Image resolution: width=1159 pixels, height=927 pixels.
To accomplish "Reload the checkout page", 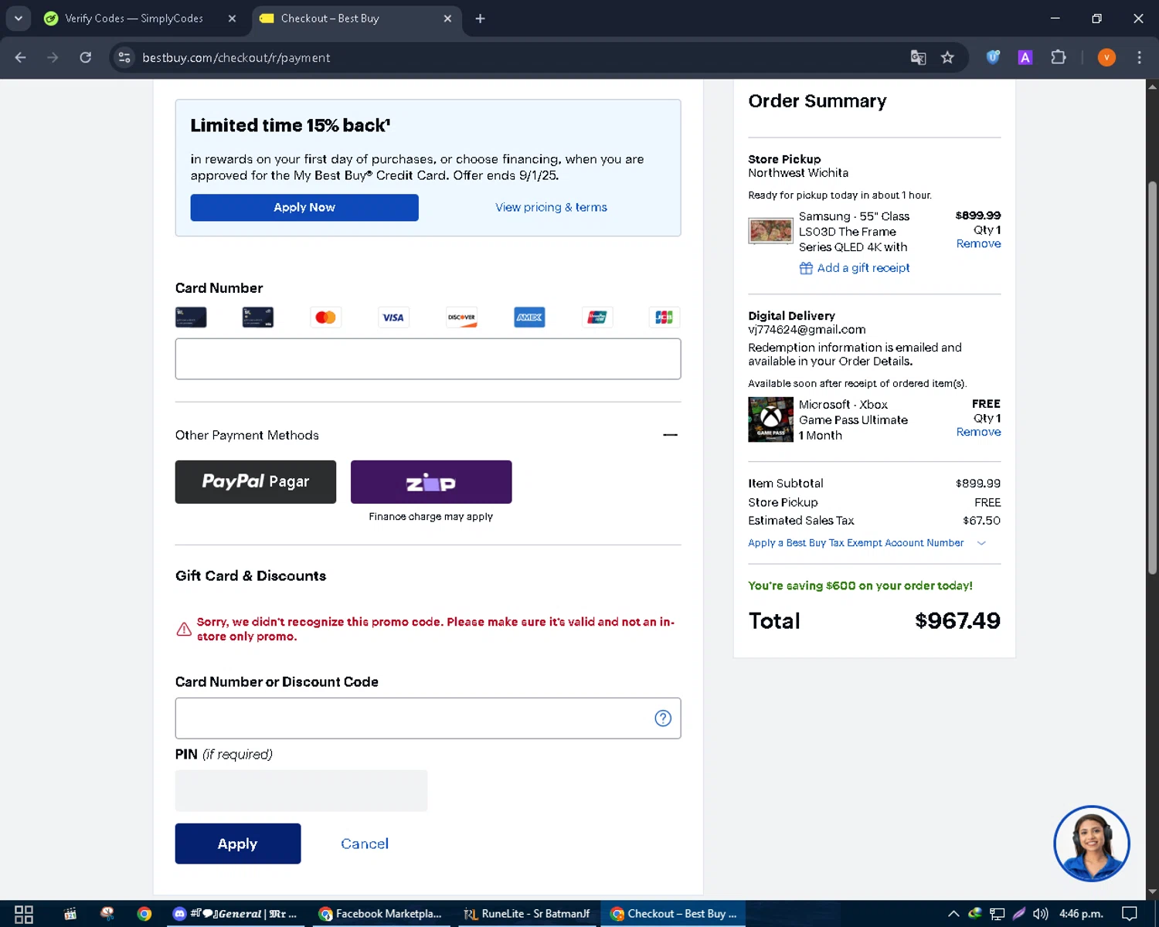I will coord(86,57).
